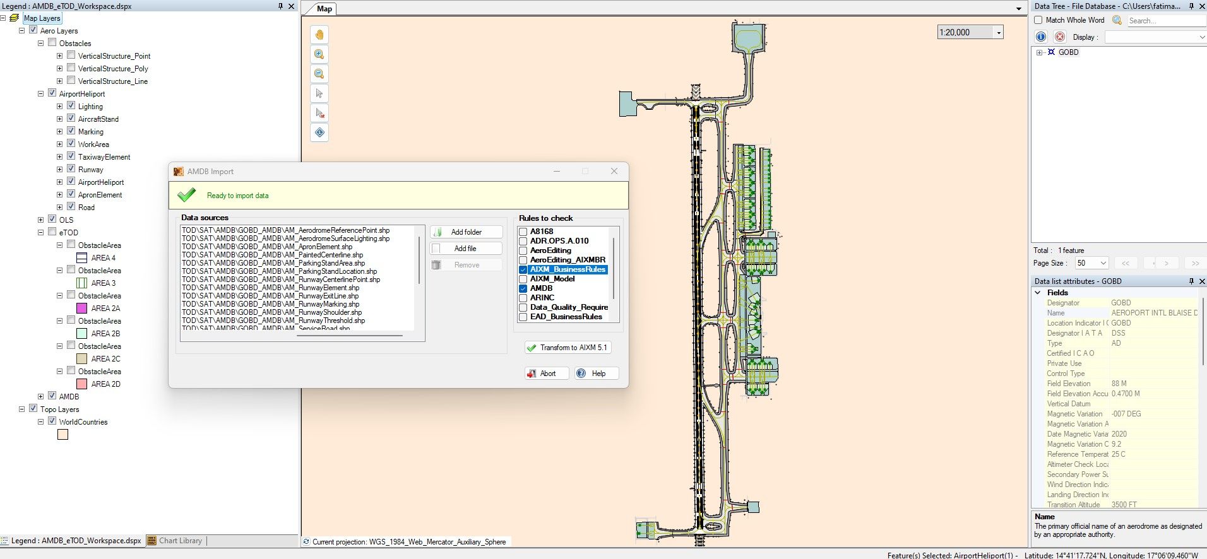Uncheck the AMDB rule checkbox

(523, 288)
